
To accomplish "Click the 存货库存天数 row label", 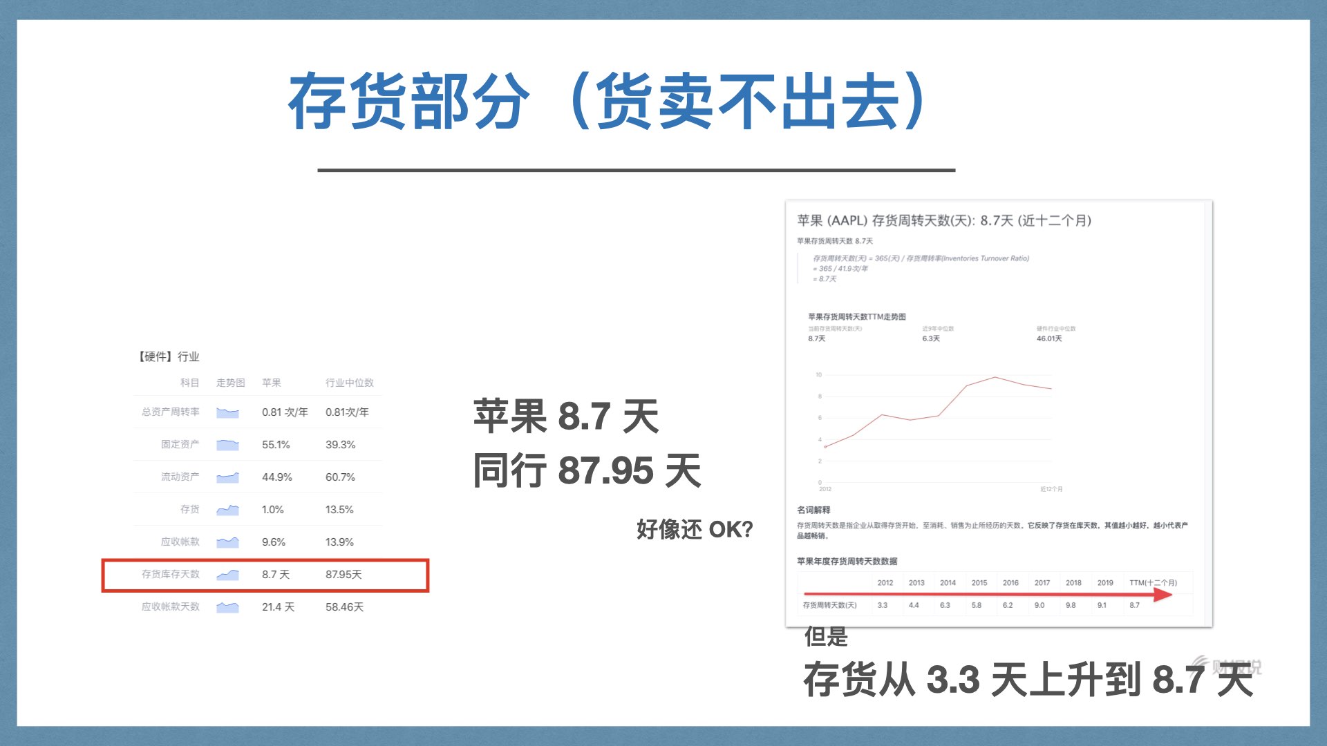I will coord(170,575).
